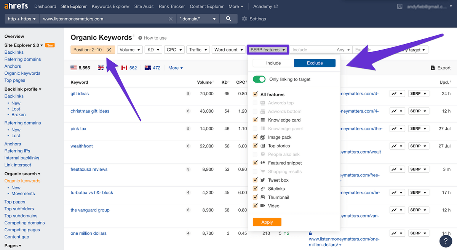Uncheck the Featured snippet checkbox

(255, 163)
